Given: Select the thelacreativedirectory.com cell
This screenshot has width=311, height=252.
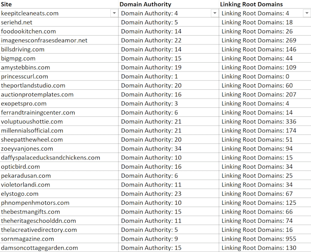Looking at the screenshot, I should click(59, 230).
